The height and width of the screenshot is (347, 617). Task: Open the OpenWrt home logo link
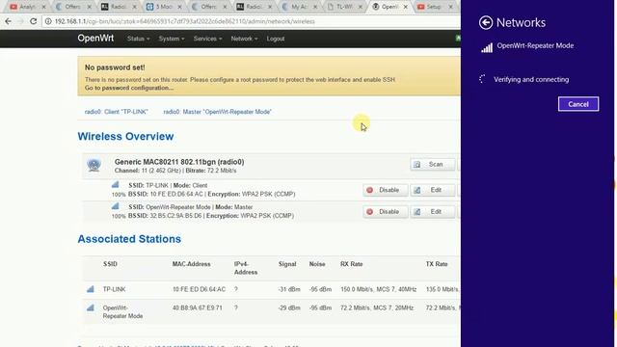[95, 39]
